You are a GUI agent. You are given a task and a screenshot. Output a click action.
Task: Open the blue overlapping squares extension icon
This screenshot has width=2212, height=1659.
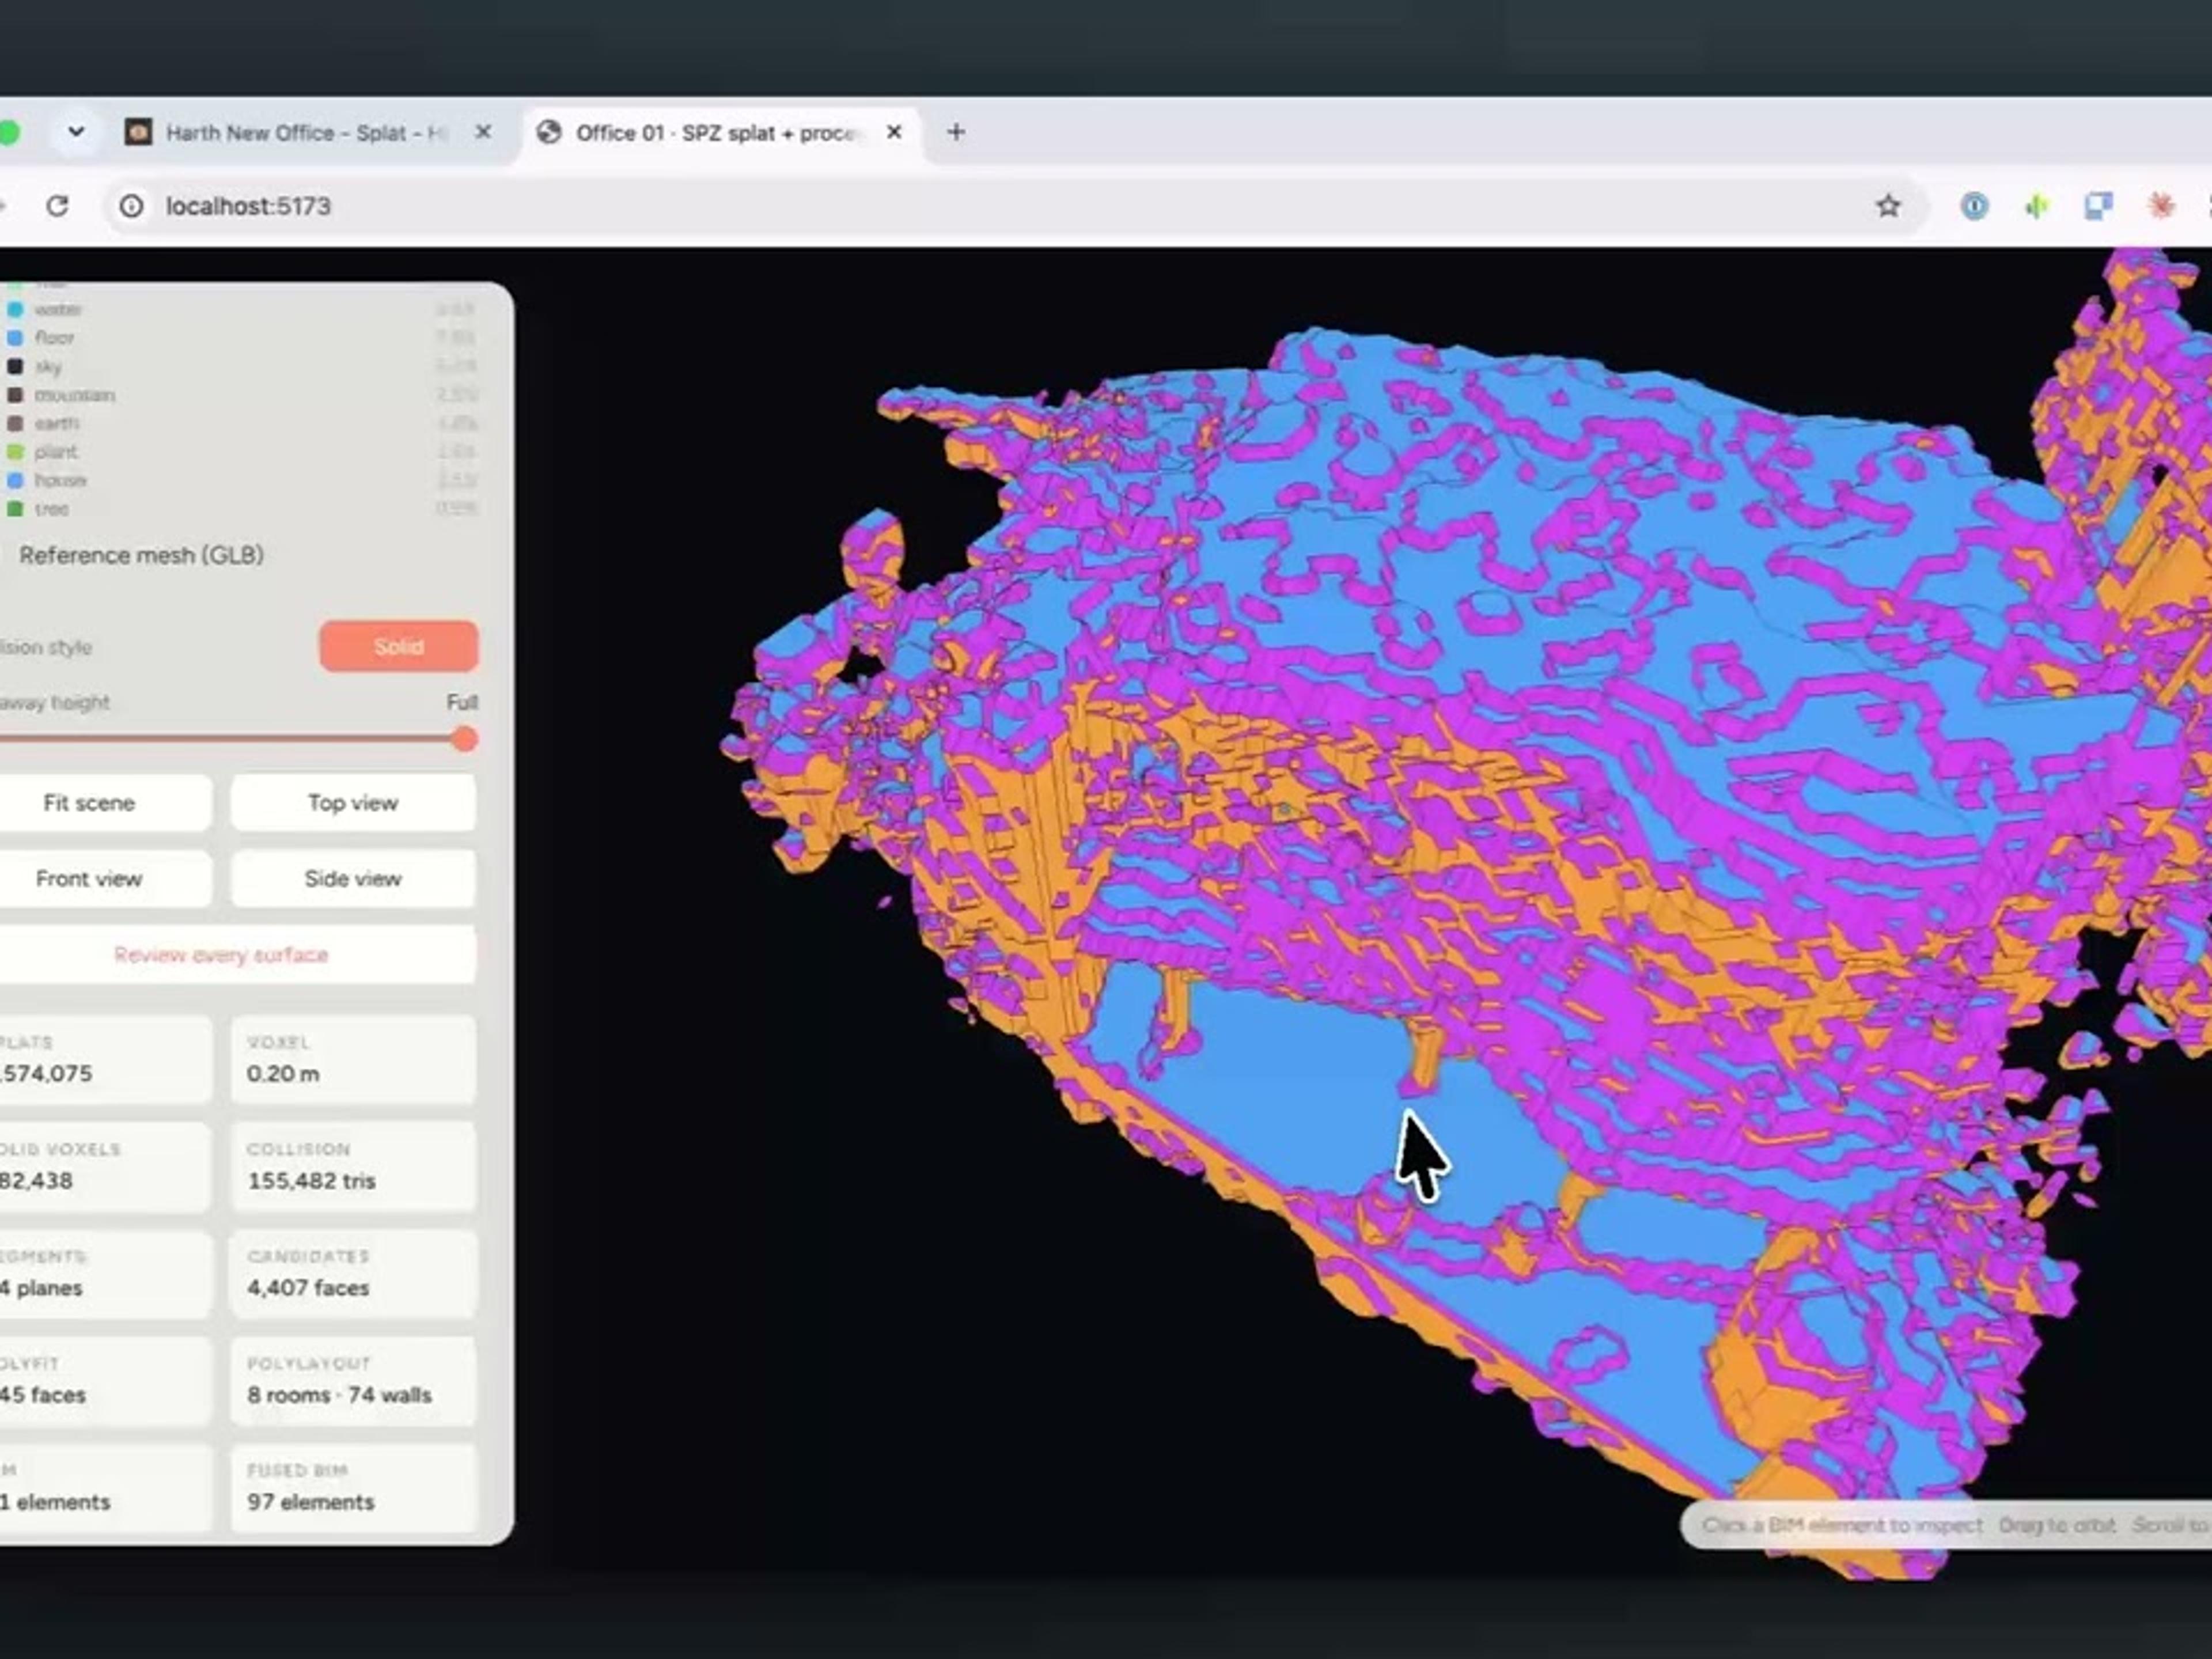click(2098, 206)
